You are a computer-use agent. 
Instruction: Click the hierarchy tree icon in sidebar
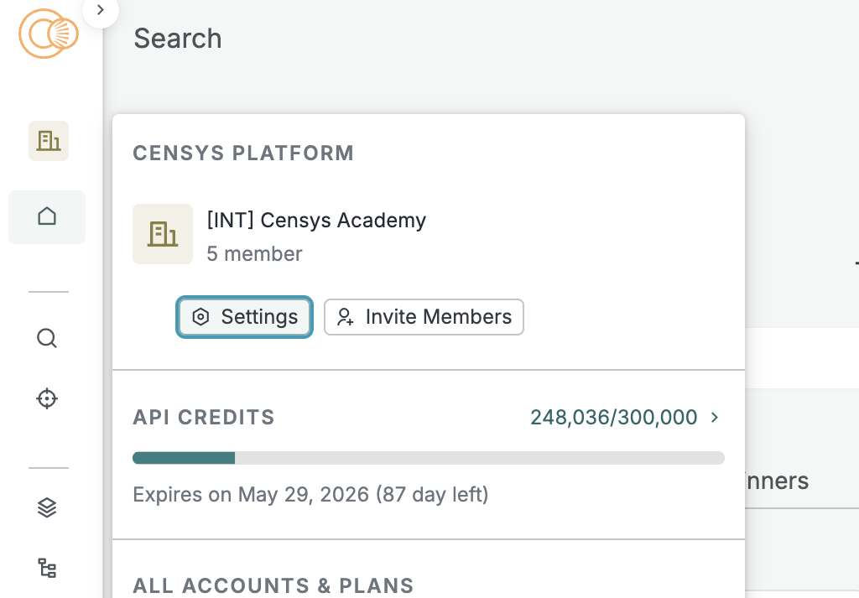point(47,569)
